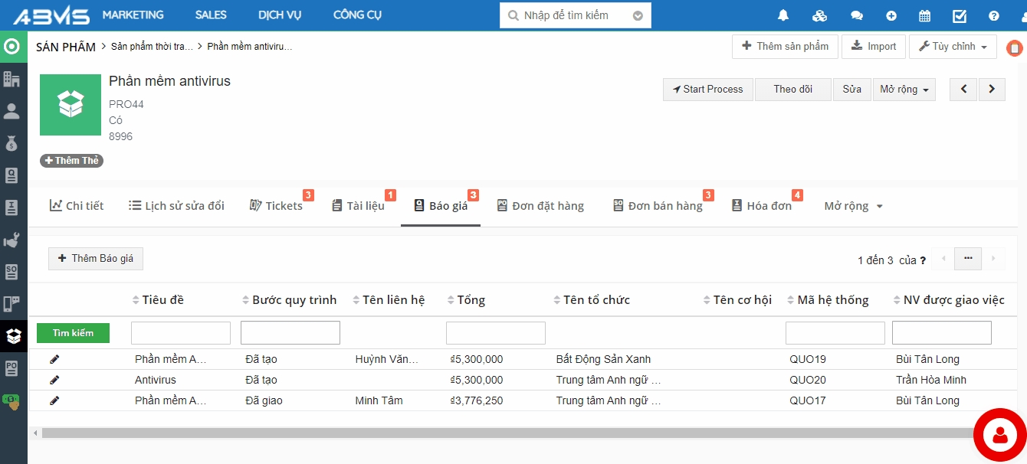The image size is (1027, 464).
Task: Expand the Mở rộng tab menu
Action: click(853, 206)
